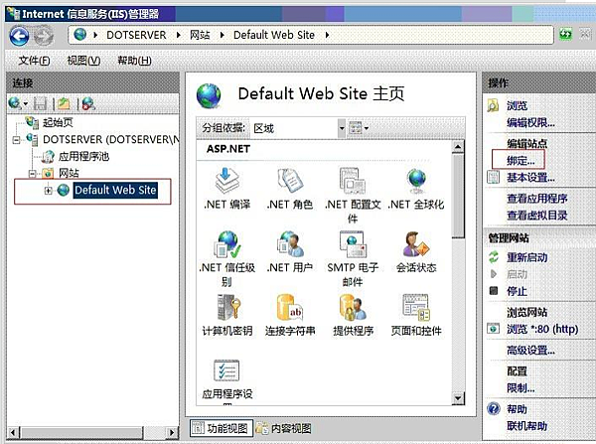Click the feature list scroll down arrow
Screen dimensions: 596x444
[458, 398]
